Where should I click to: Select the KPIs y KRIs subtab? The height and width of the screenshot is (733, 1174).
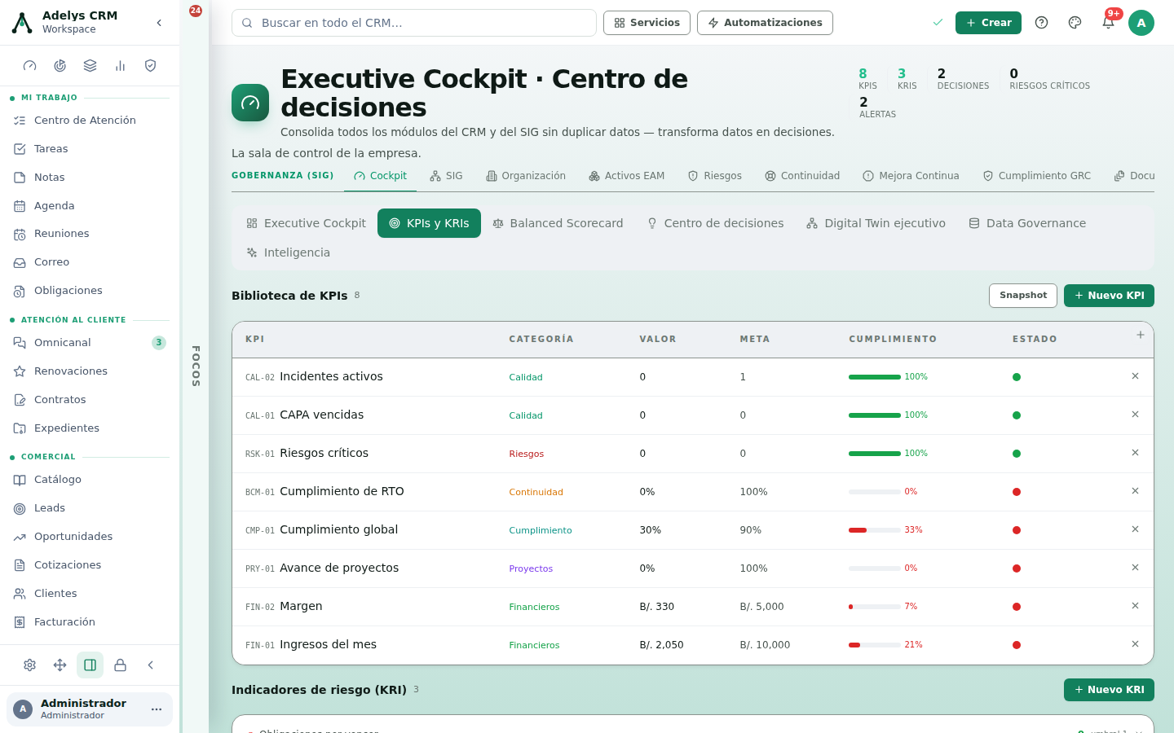pyautogui.click(x=429, y=223)
